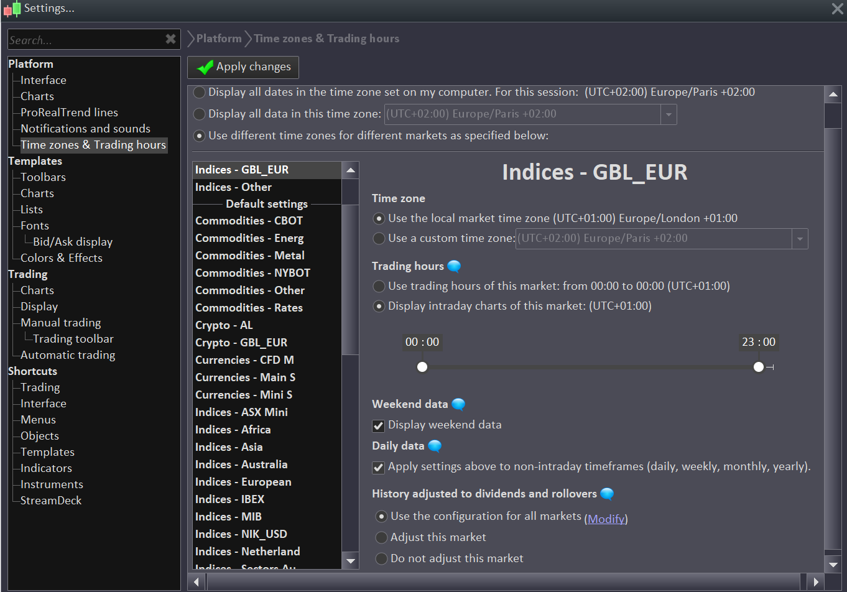Focus the Search field
Screen dimensions: 847x592
86,40
